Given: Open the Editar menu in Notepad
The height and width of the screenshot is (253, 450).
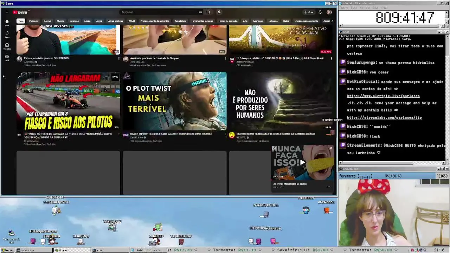Looking at the screenshot, I should [354, 8].
